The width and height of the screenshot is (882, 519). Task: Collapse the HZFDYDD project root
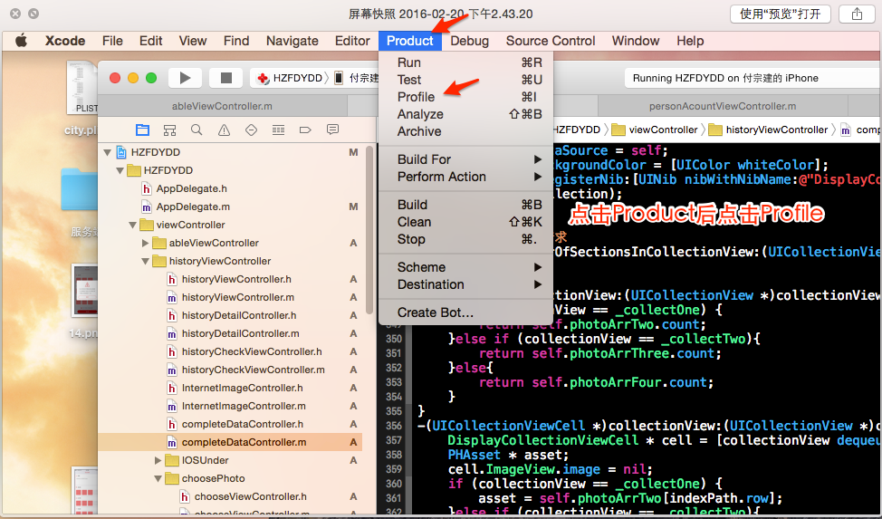tap(107, 152)
